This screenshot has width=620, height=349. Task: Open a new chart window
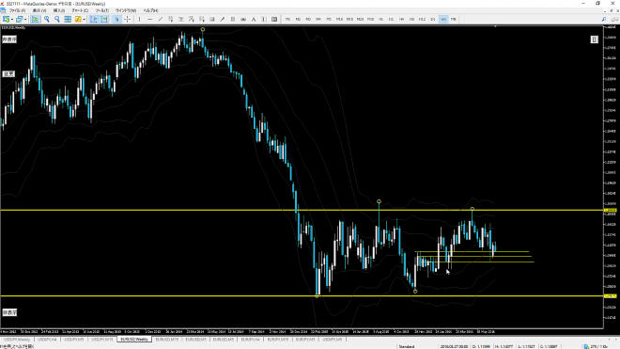[x=6, y=19]
